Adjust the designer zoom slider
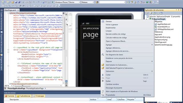 coord(70,25)
